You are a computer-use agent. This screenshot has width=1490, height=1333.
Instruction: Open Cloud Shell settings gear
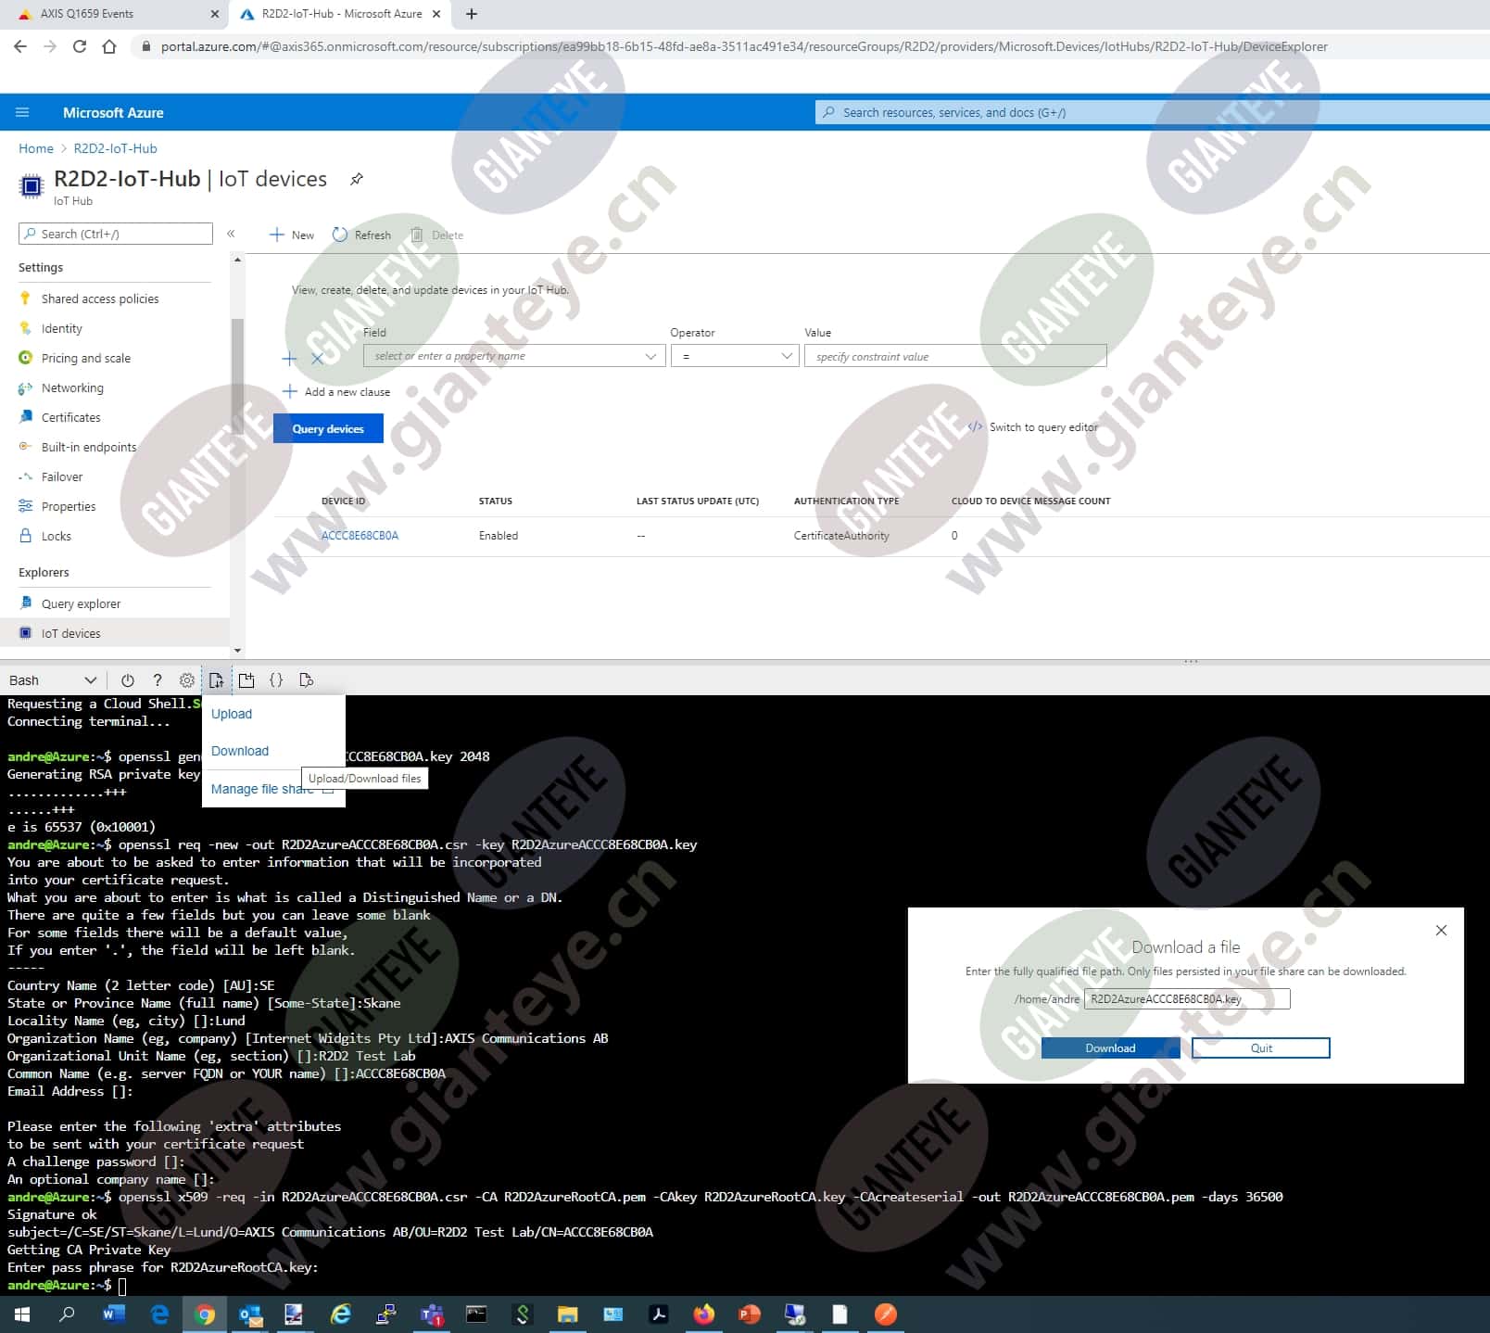point(187,680)
